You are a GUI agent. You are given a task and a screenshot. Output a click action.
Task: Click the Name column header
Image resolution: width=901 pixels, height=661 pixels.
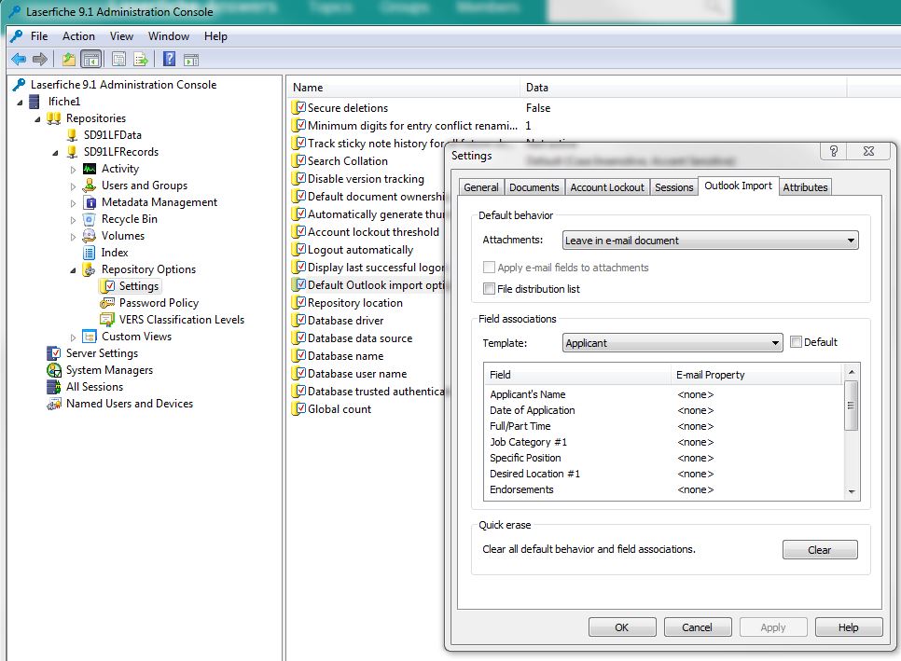click(x=403, y=88)
